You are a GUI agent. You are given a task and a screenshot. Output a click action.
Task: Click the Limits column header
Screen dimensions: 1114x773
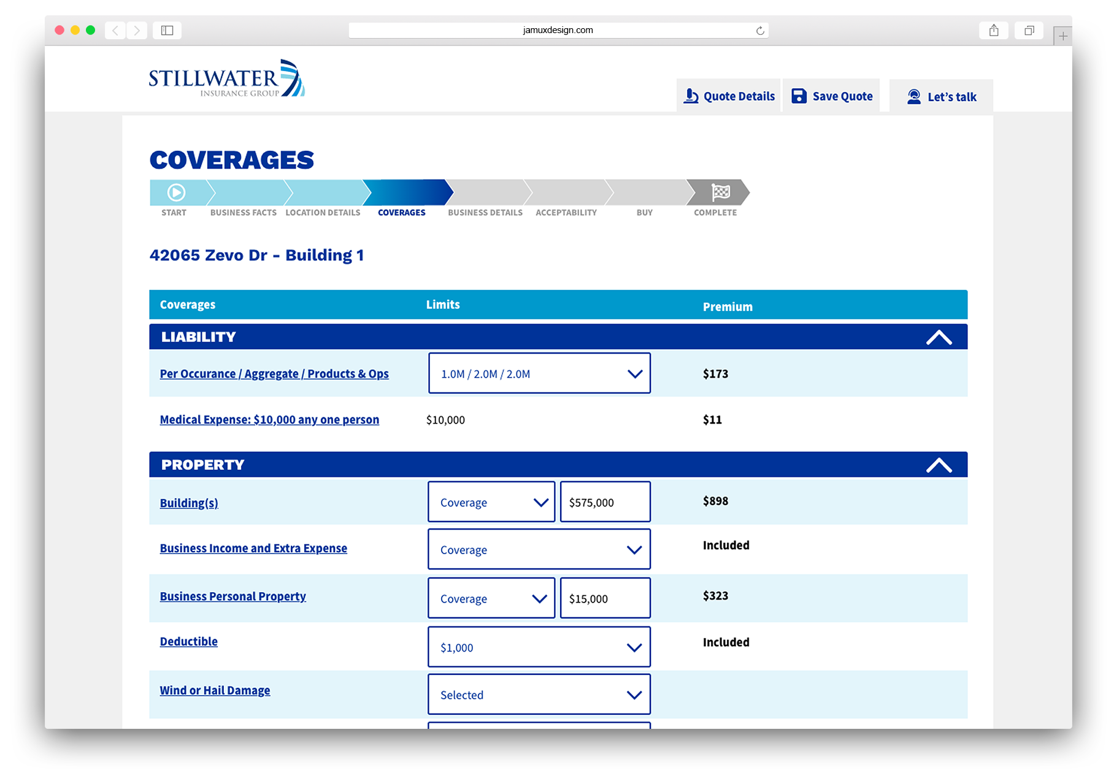click(443, 305)
